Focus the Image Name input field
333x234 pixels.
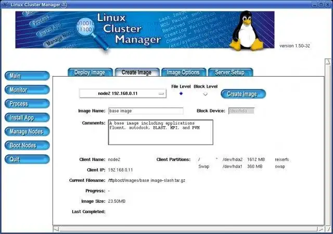pos(146,111)
